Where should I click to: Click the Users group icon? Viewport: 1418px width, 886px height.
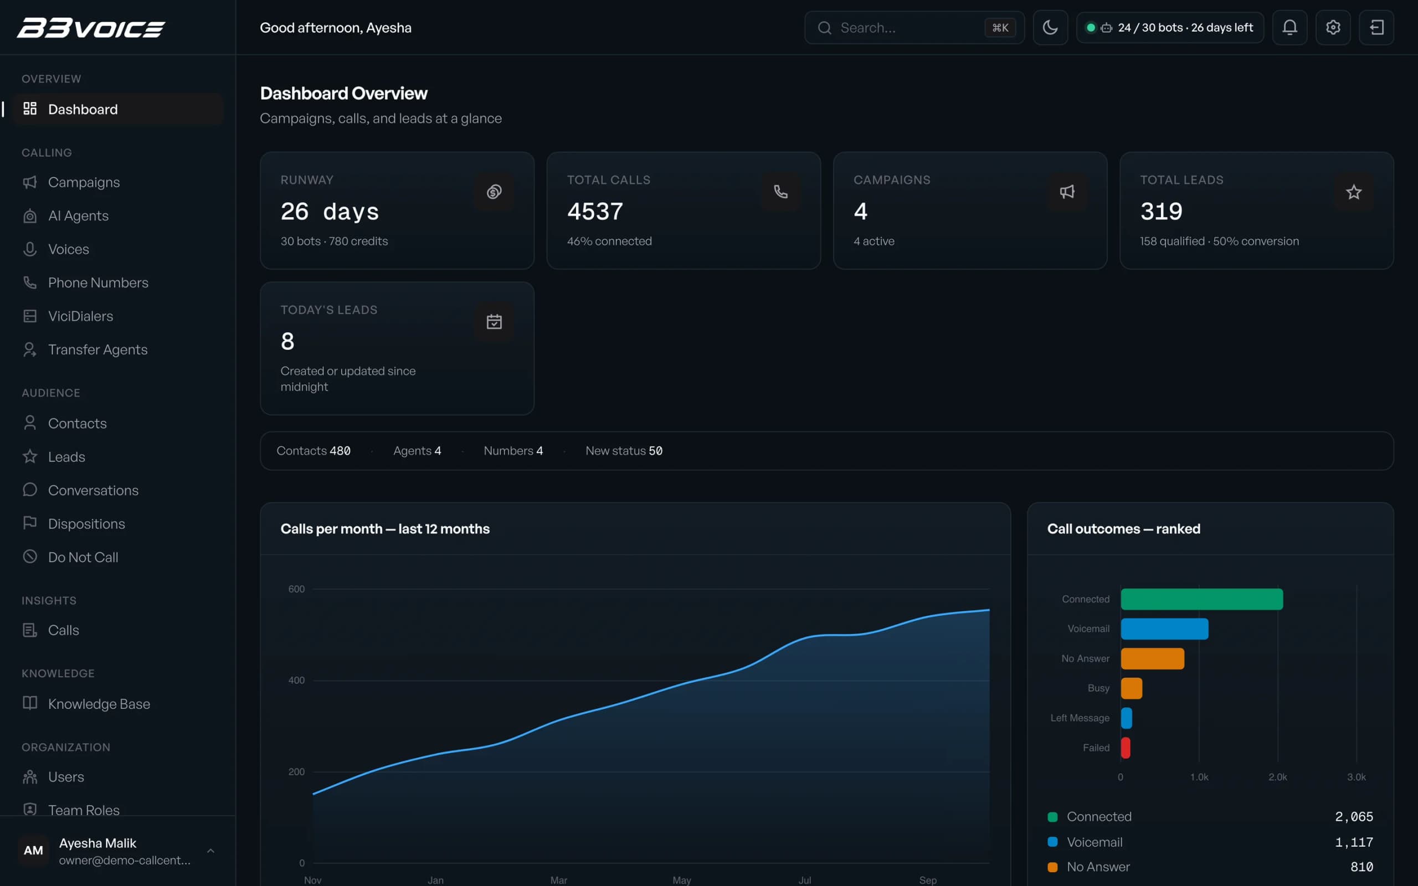click(30, 777)
